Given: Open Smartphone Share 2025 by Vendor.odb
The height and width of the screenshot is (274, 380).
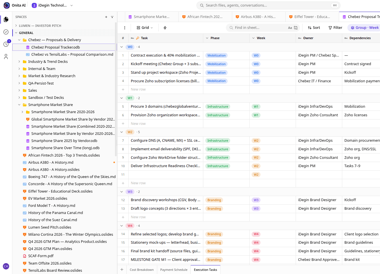Looking at the screenshot, I should (x=64, y=141).
